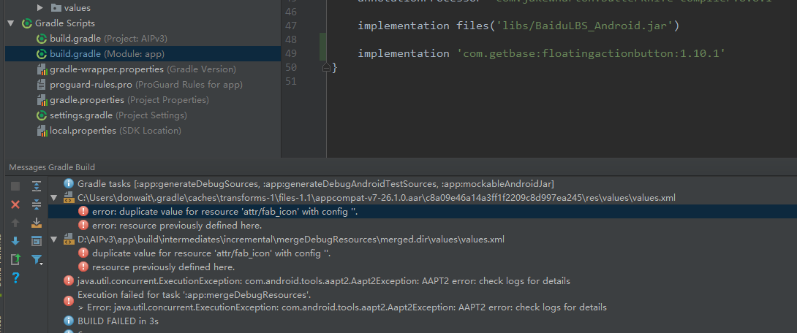Click the Gradle Scripts elephant icon

(x=27, y=23)
